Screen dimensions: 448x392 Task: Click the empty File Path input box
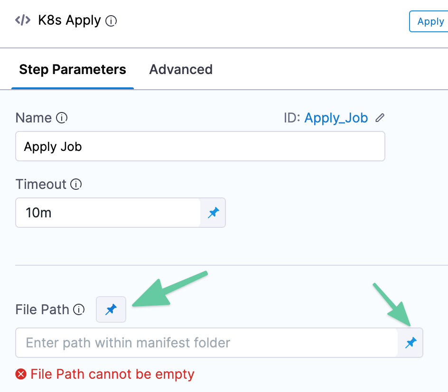(x=206, y=343)
